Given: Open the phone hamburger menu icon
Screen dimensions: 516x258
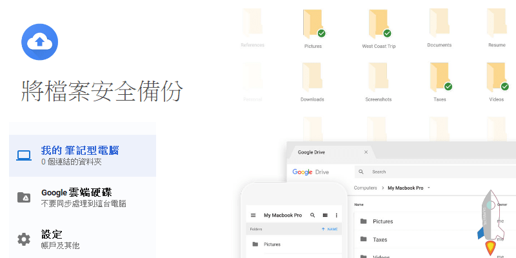Looking at the screenshot, I should 253,215.
